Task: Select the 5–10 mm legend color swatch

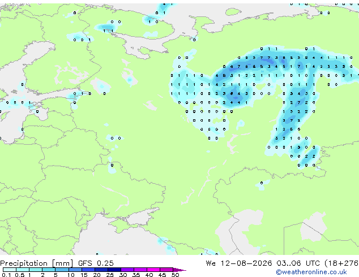Action: [62, 270]
